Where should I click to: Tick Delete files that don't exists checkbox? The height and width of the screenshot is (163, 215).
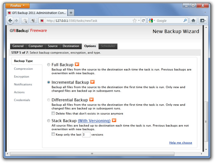(53, 113)
